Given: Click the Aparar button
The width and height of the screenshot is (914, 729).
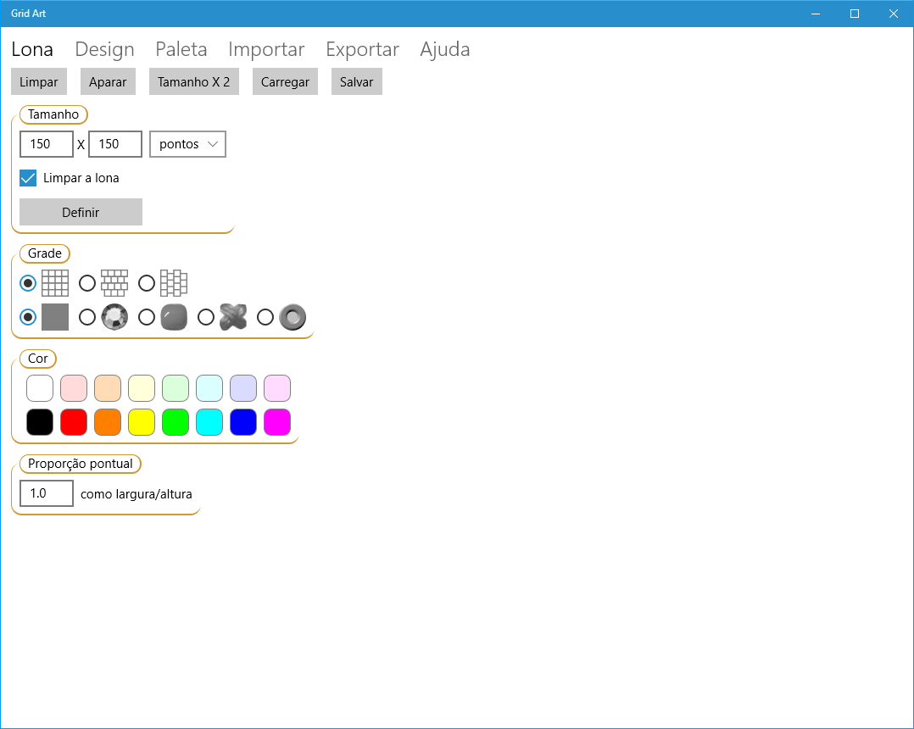Looking at the screenshot, I should (108, 81).
